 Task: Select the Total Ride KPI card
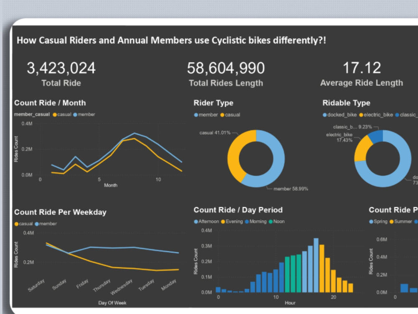point(61,73)
